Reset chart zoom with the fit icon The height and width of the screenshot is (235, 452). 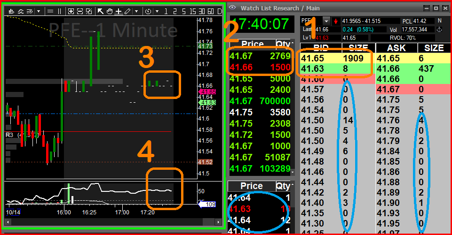[x=89, y=11]
